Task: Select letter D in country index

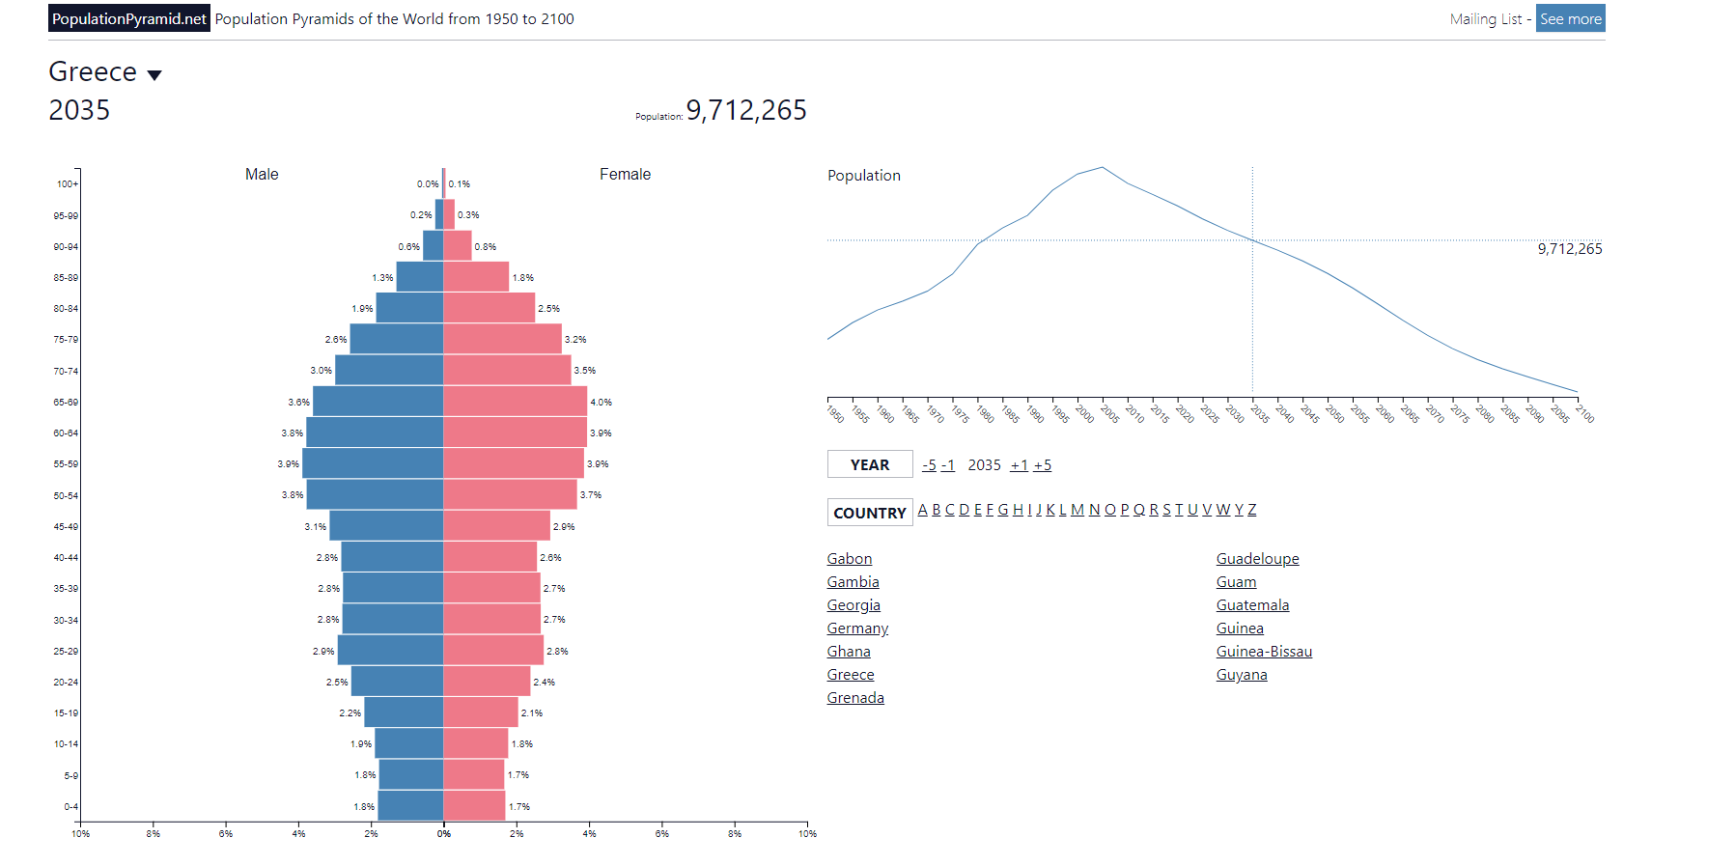Action: (964, 510)
